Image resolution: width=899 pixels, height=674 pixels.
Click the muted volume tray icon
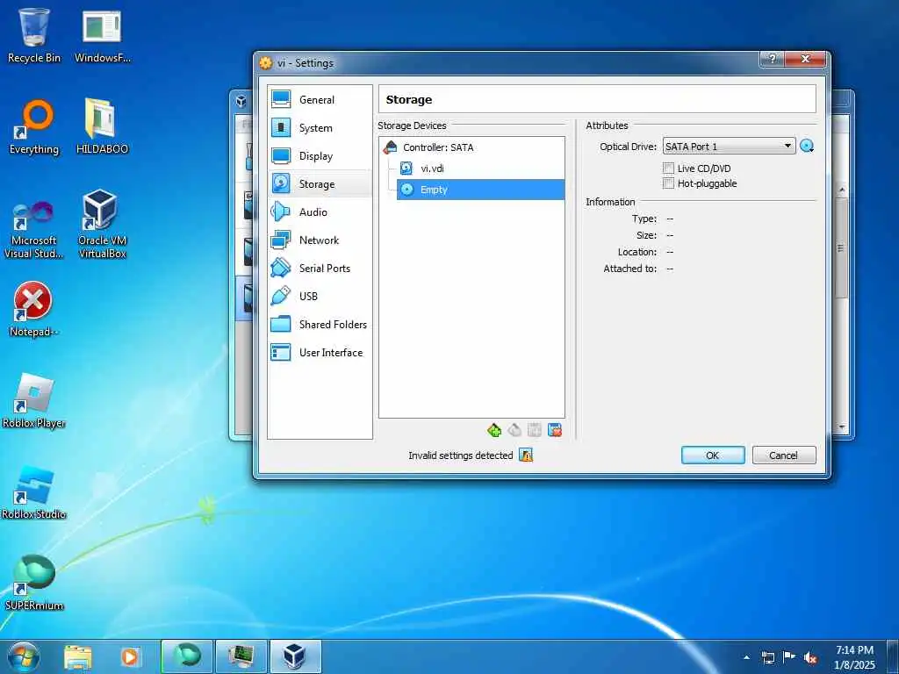tap(810, 657)
